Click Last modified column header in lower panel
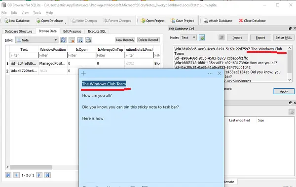296x187 pixels. pos(239,120)
